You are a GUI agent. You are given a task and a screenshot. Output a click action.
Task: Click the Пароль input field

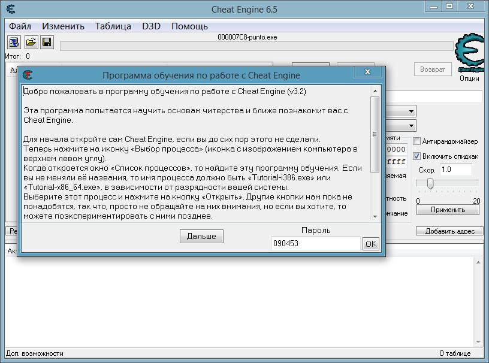[x=316, y=244]
